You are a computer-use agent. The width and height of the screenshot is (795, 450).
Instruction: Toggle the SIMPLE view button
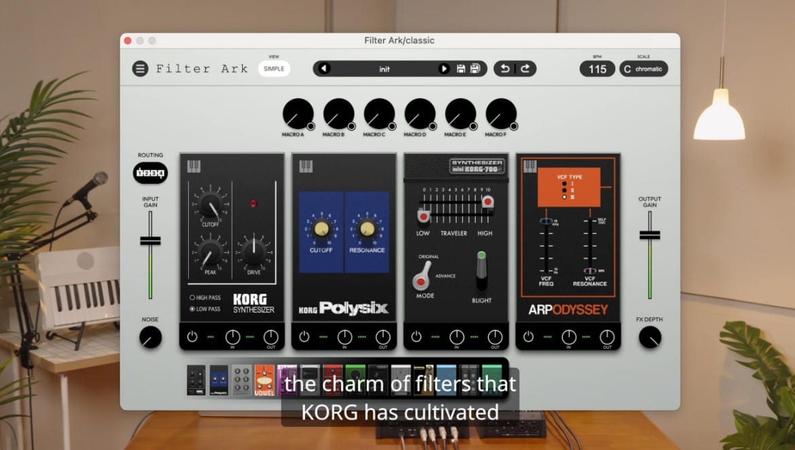tap(274, 69)
